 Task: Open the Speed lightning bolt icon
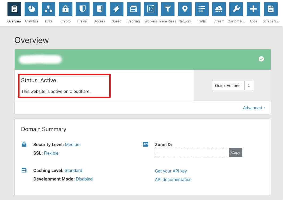[x=117, y=9]
